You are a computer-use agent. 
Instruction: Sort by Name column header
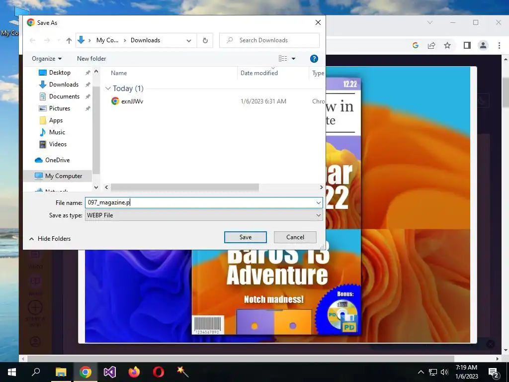[119, 73]
